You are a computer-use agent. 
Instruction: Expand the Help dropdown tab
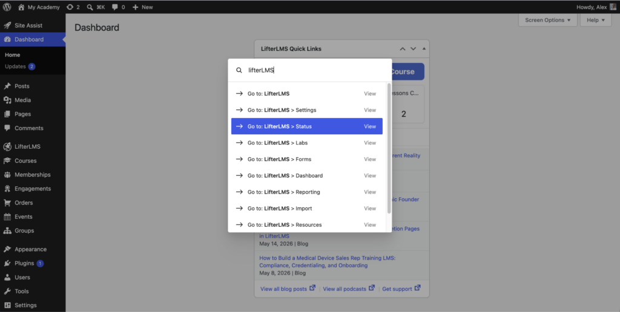point(596,20)
